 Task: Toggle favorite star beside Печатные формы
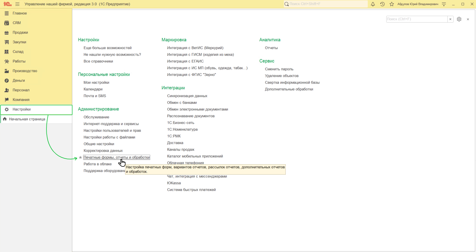(x=80, y=158)
